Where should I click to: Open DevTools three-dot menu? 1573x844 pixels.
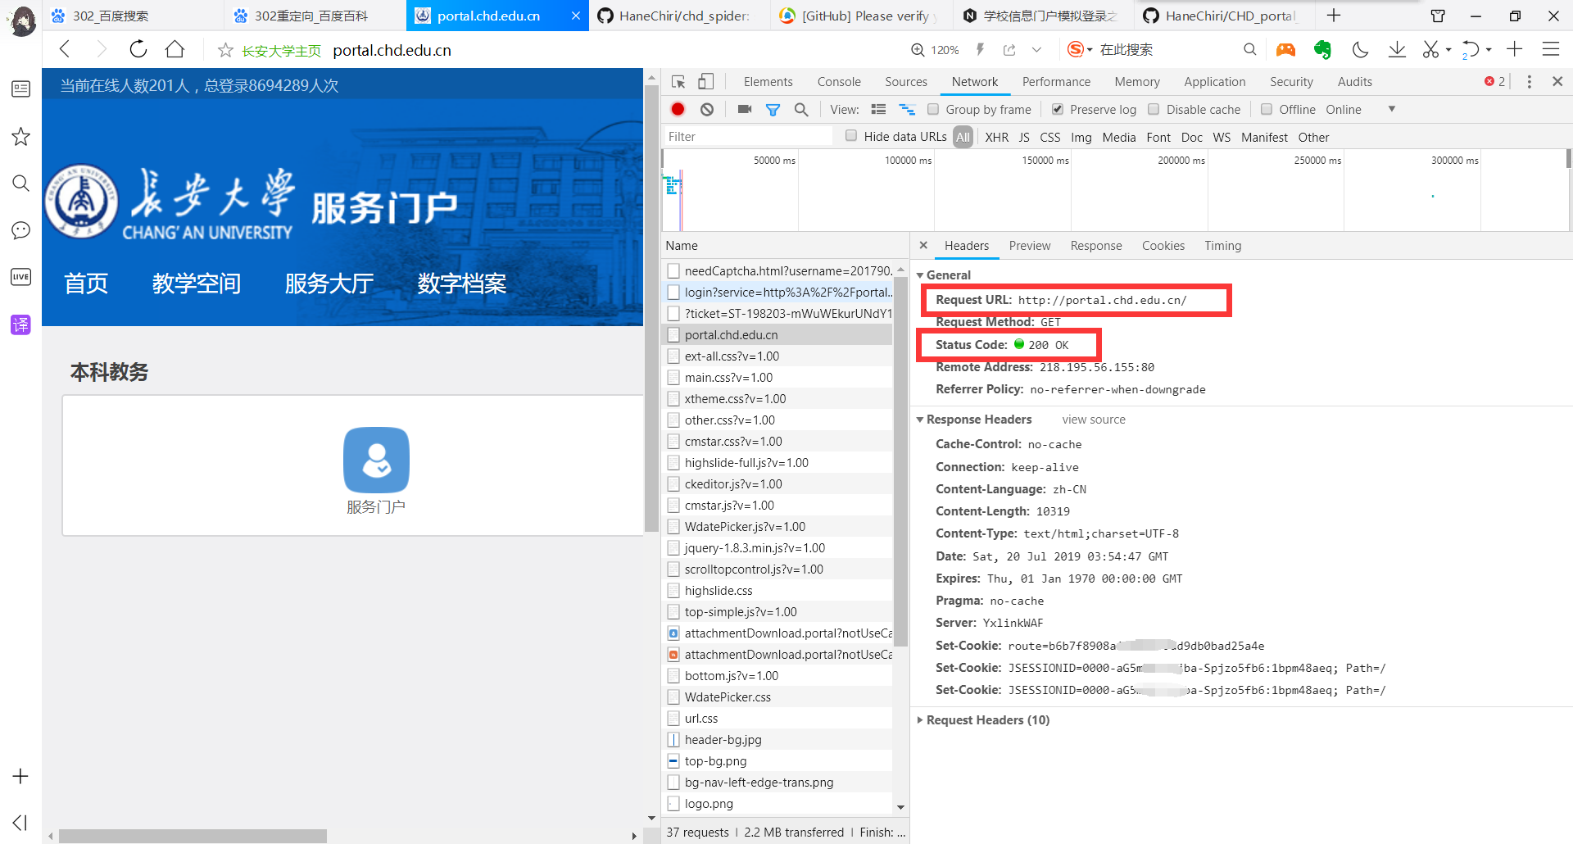pyautogui.click(x=1530, y=82)
